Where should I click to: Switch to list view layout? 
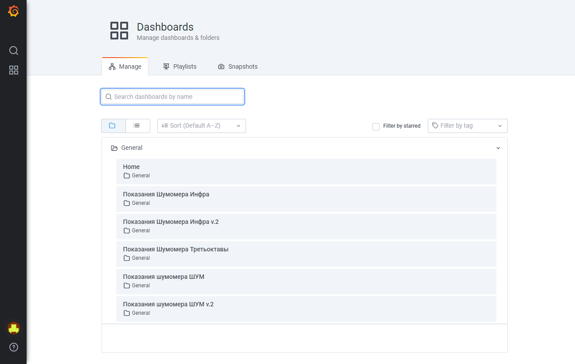[x=137, y=126]
